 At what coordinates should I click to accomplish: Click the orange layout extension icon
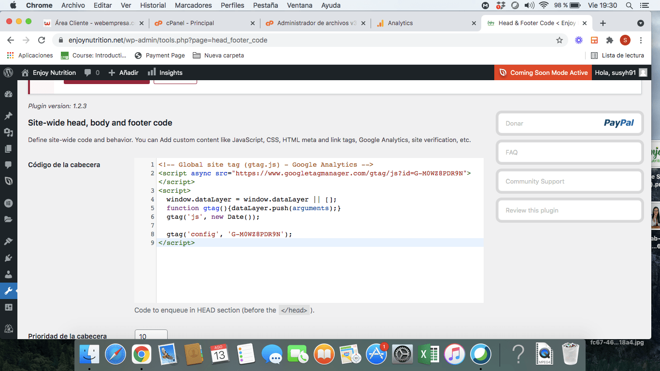[x=594, y=40]
